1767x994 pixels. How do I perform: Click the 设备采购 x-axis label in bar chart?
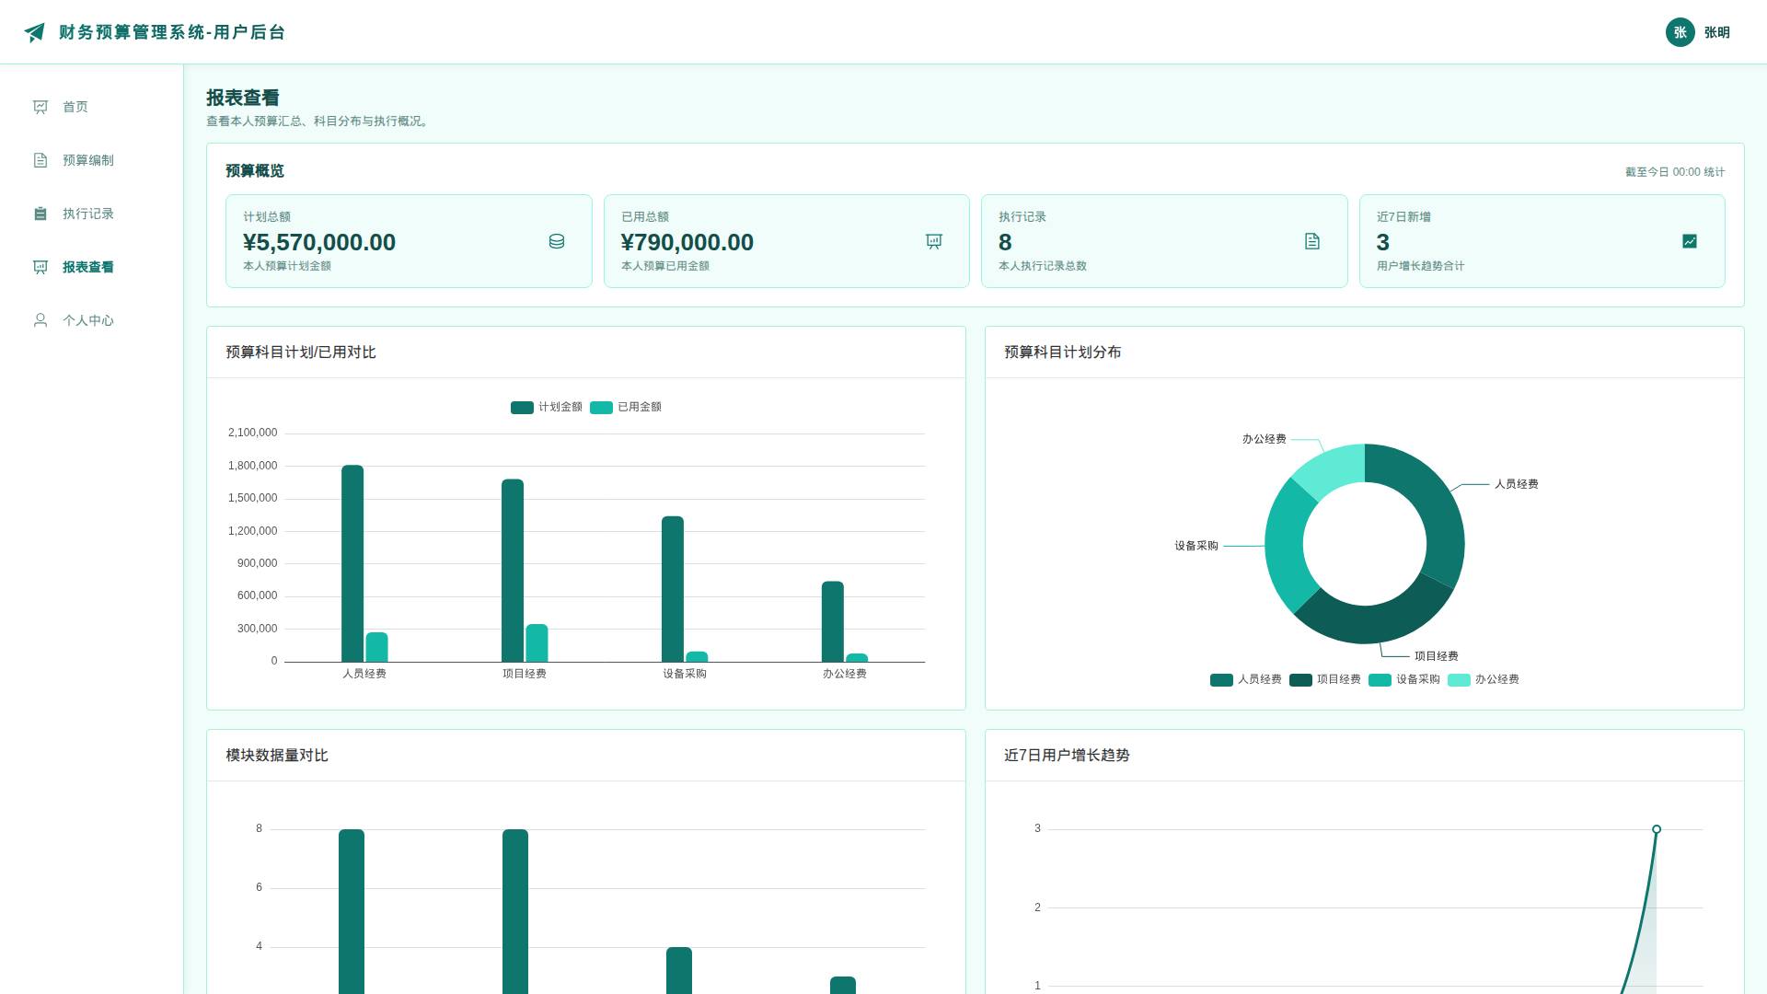pyautogui.click(x=685, y=674)
